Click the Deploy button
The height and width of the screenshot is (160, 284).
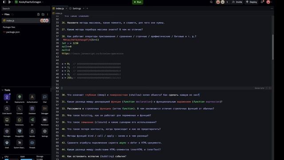pyautogui.click(x=252, y=2)
